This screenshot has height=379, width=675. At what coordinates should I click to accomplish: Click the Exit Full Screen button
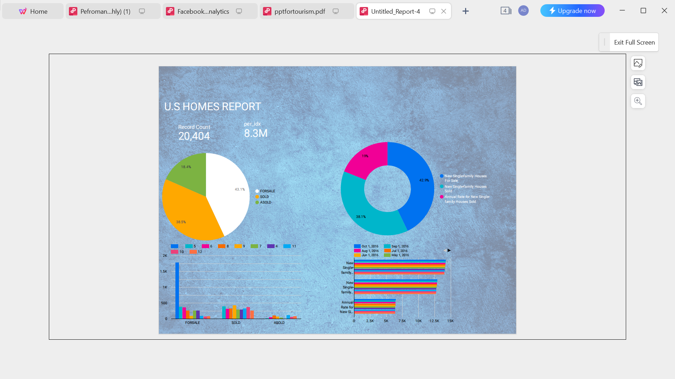click(634, 42)
